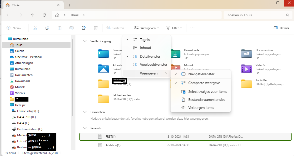Open the three-dot More options menu
This screenshot has width=294, height=156.
[x=192, y=28]
